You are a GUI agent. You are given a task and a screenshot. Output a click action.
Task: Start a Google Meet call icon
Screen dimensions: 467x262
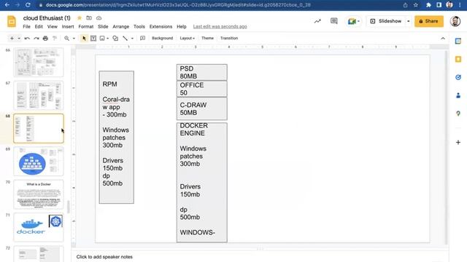click(353, 21)
